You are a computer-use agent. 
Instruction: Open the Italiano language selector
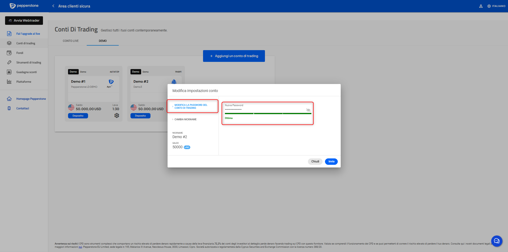pos(496,6)
